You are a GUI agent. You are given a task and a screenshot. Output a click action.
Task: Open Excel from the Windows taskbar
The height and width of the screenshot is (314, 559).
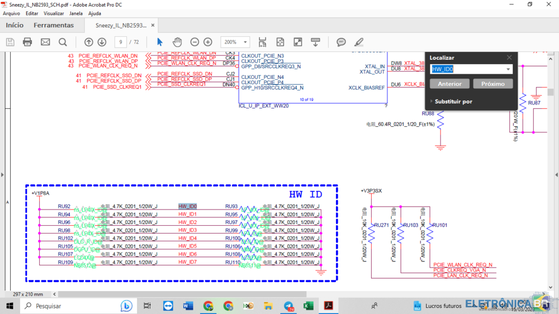[x=309, y=306]
